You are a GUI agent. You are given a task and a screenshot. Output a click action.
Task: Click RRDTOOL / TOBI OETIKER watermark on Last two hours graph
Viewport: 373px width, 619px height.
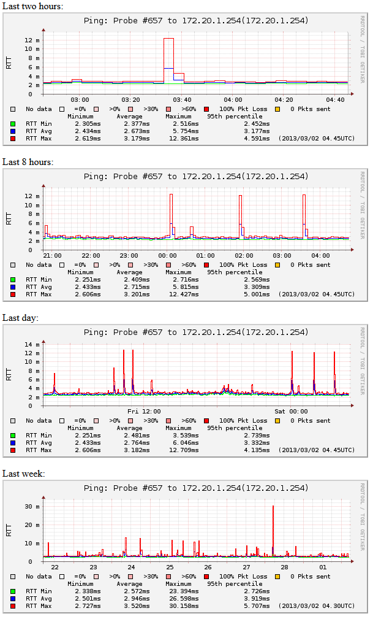362,57
